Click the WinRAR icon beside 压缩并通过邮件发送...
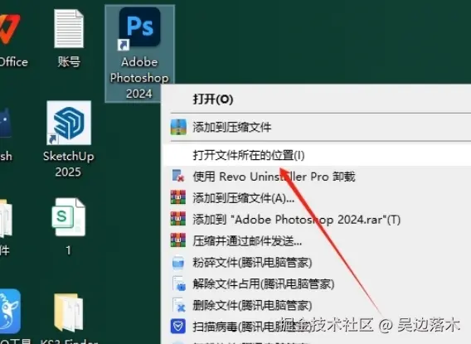This screenshot has width=471, height=344. click(x=178, y=240)
